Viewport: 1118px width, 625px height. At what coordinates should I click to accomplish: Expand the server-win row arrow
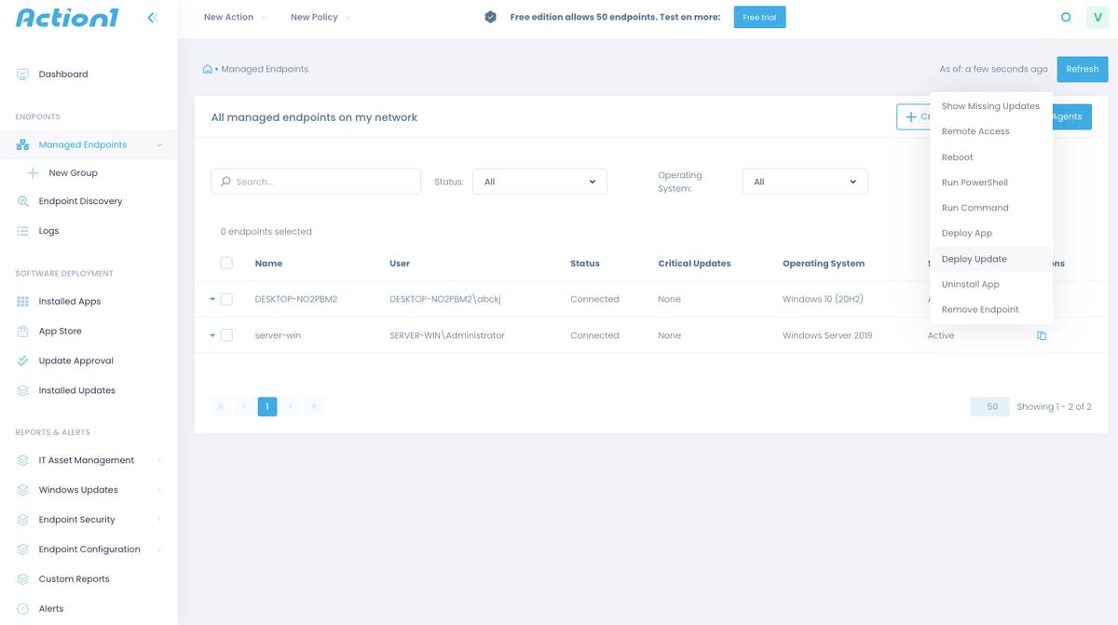tap(212, 335)
